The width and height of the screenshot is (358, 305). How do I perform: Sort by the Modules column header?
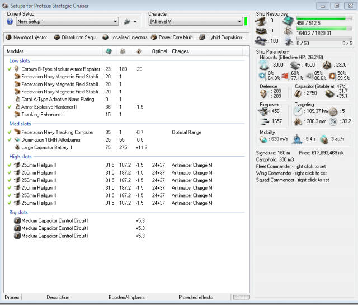[53, 51]
